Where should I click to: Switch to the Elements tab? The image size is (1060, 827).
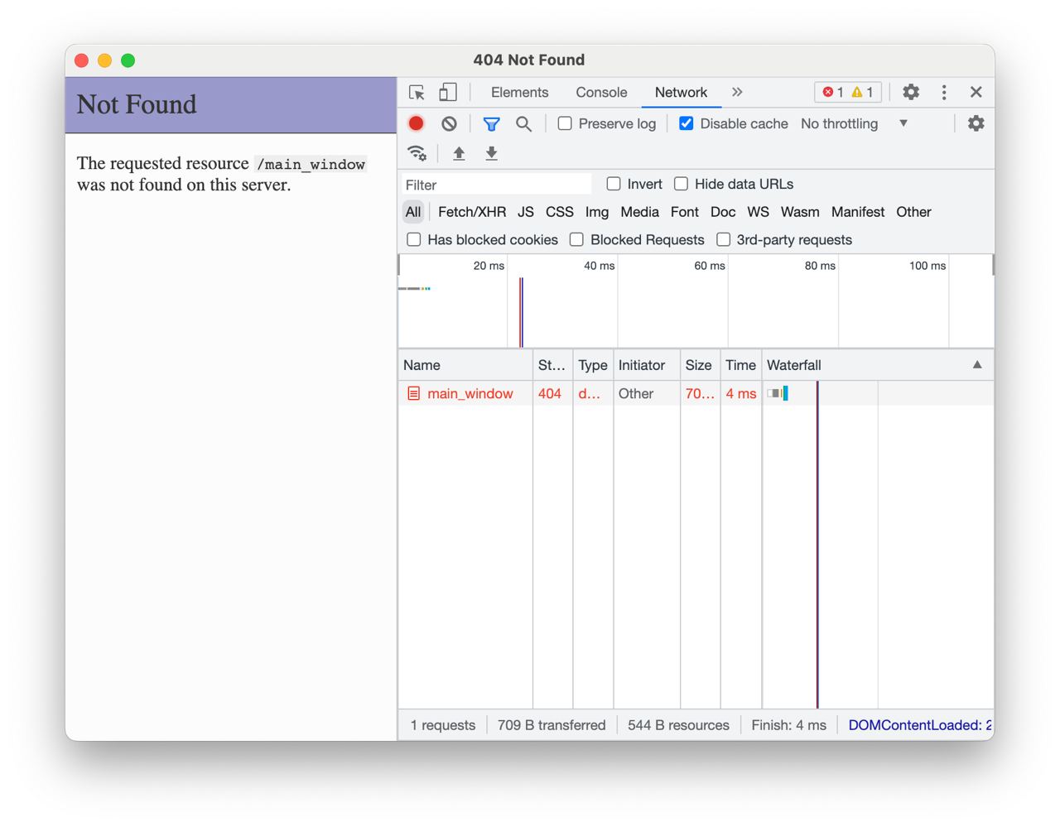click(519, 92)
